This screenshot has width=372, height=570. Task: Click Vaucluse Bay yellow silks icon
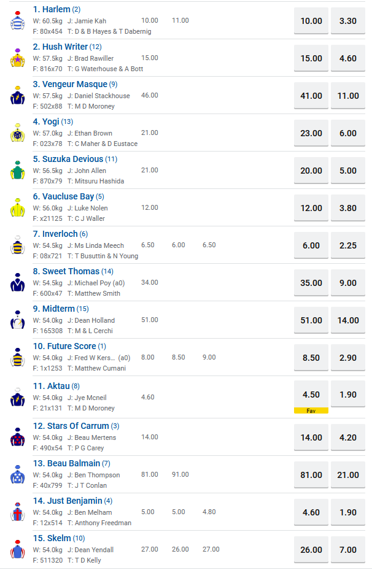(17, 208)
